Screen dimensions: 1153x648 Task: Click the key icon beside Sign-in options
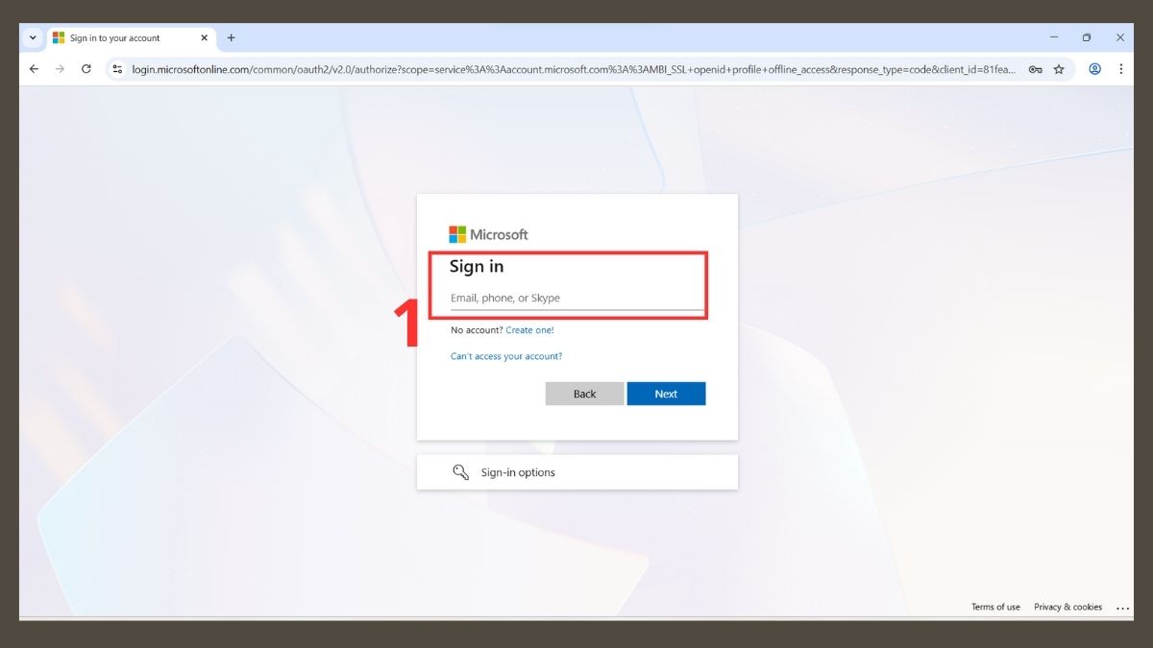point(460,472)
